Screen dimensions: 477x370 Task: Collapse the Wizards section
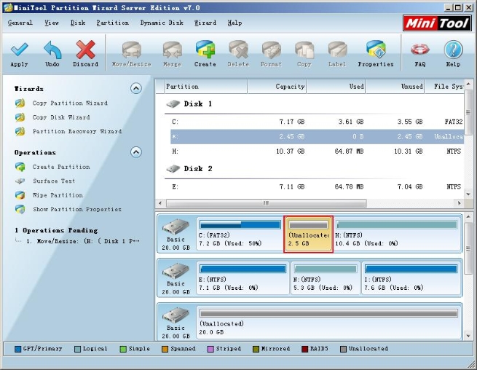(x=136, y=89)
